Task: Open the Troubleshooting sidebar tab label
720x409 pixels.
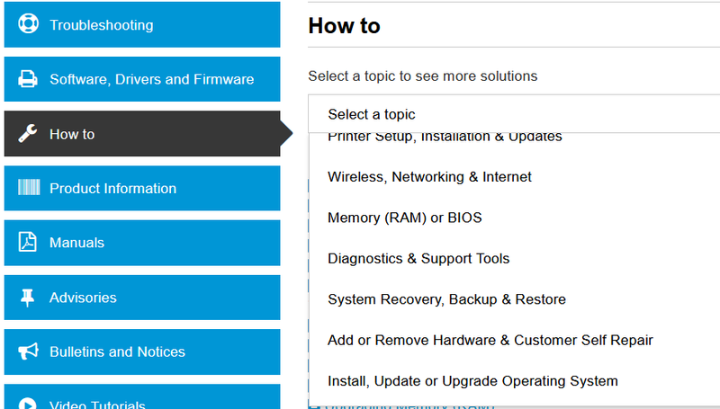Action: coord(101,25)
